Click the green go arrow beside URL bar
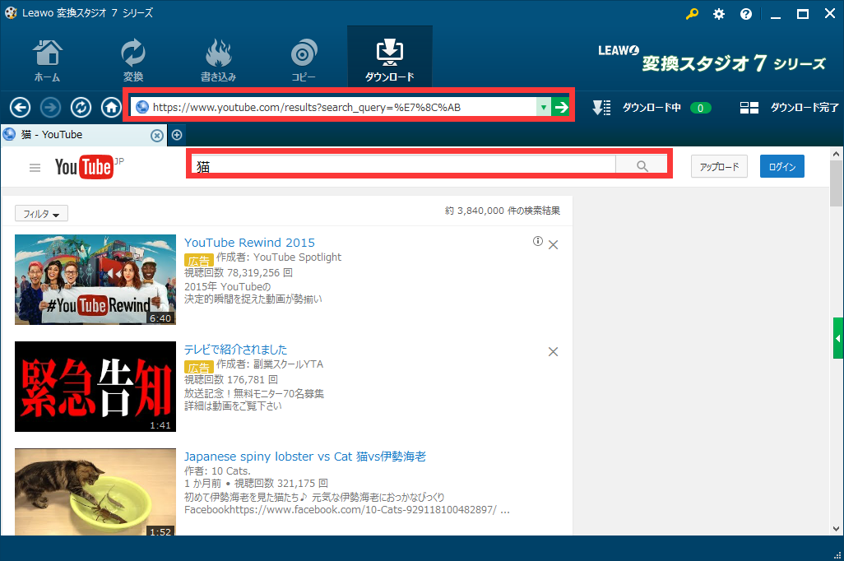Image resolution: width=844 pixels, height=561 pixels. click(x=562, y=105)
